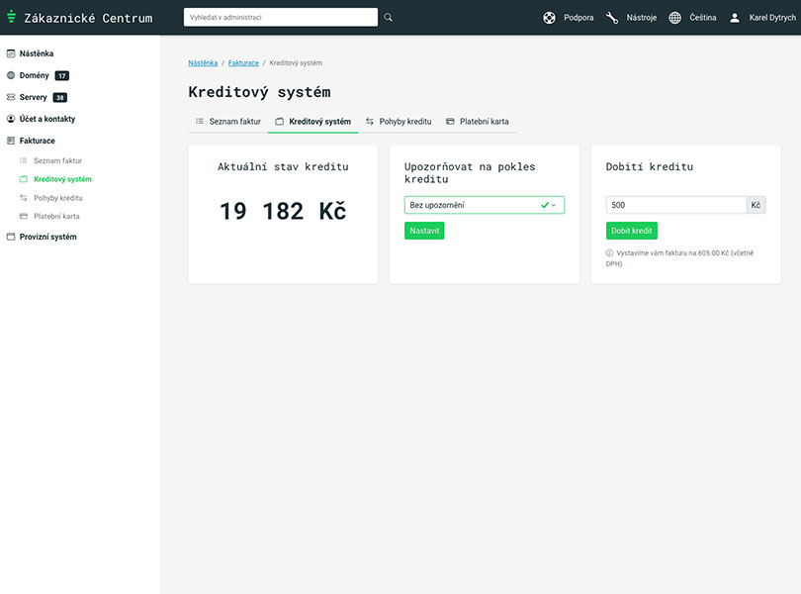Open Domény in the sidebar

35,75
